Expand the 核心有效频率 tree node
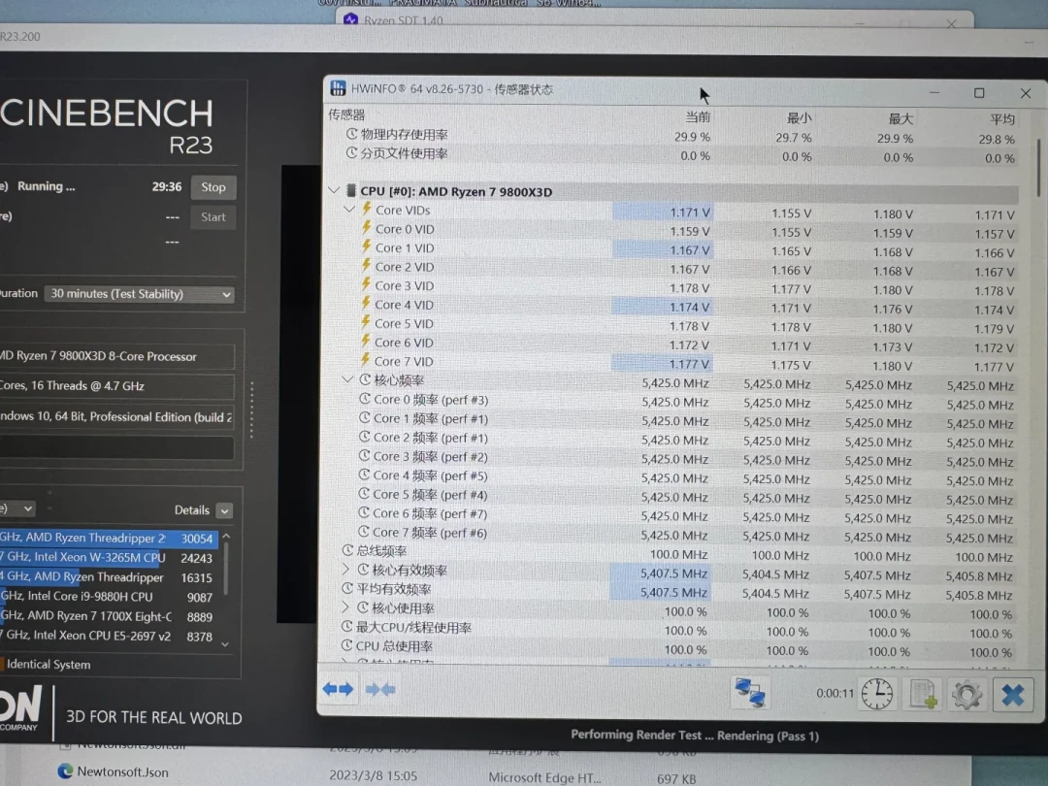This screenshot has height=786, width=1048. pyautogui.click(x=345, y=569)
